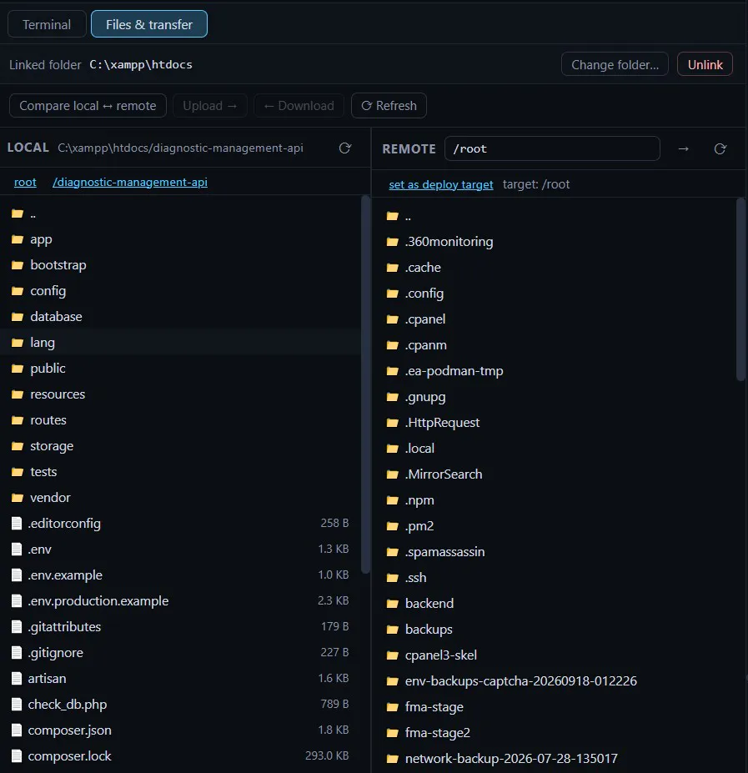Click the .ssh remote folder icon

click(393, 578)
